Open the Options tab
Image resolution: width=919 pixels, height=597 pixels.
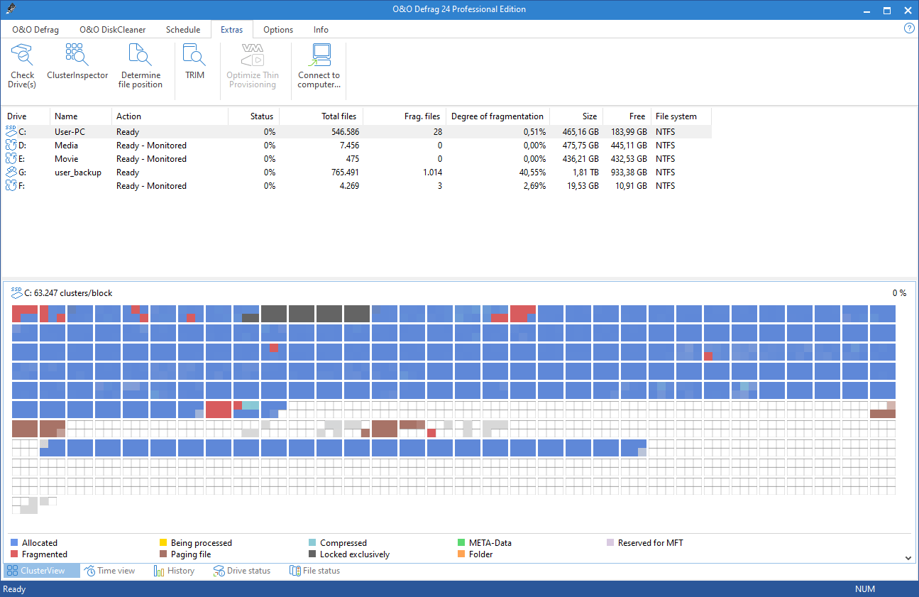click(278, 30)
